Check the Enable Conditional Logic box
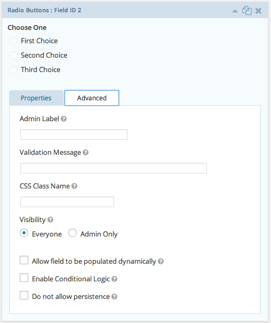This screenshot has height=323, width=271. tap(24, 278)
